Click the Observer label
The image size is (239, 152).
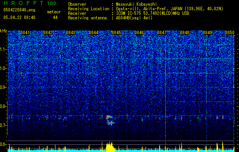(x=77, y=4)
